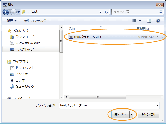Image resolution: width=167 pixels, height=124 pixels.
Task: Open recent locations dropdown beside navigation arrows
Action: click(x=19, y=12)
